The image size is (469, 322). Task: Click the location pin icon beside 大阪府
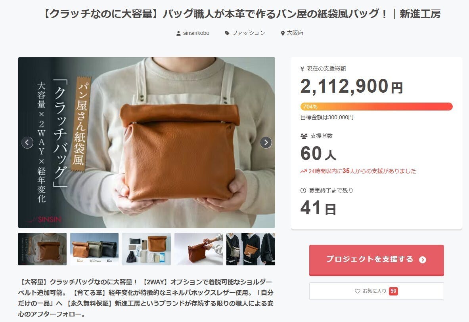tap(283, 33)
